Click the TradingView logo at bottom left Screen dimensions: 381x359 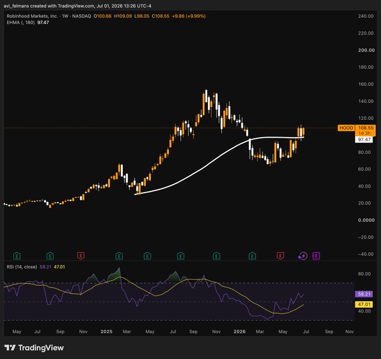coord(34,348)
